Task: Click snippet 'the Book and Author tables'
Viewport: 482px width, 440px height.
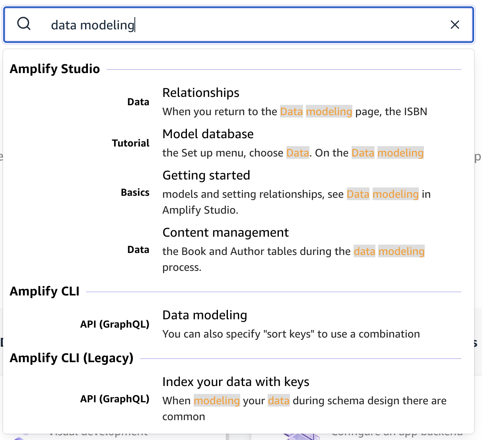Action: 293,259
